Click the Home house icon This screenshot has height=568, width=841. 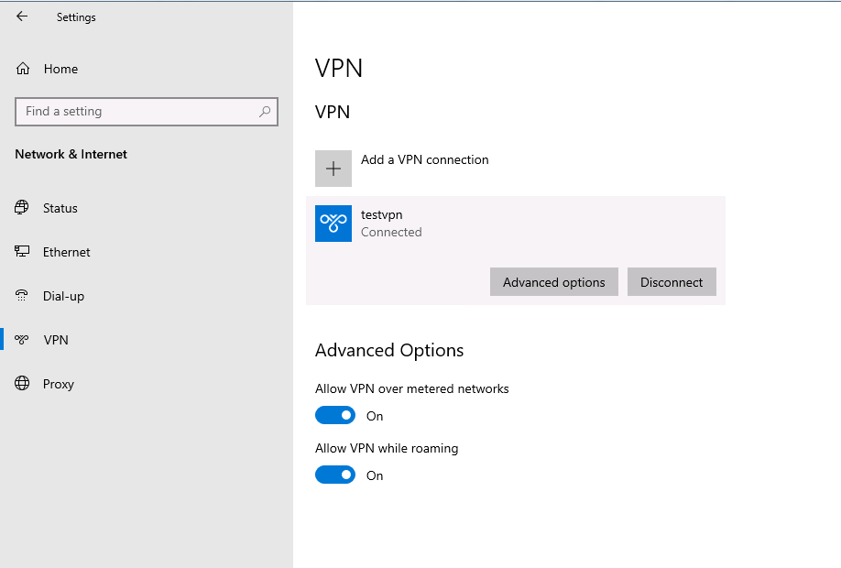[x=23, y=69]
